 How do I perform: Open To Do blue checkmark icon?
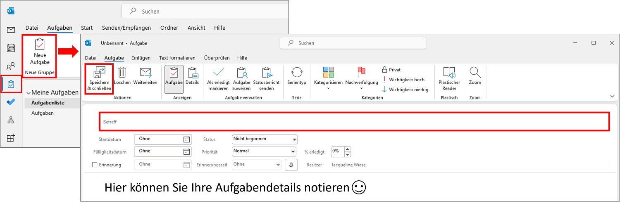(11, 102)
